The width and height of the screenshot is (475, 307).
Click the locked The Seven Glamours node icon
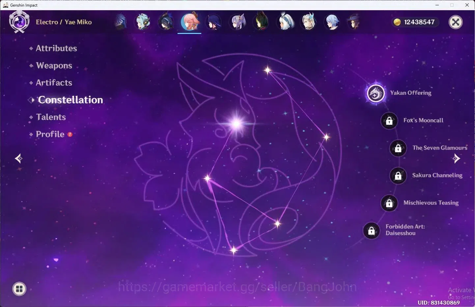[x=398, y=148]
